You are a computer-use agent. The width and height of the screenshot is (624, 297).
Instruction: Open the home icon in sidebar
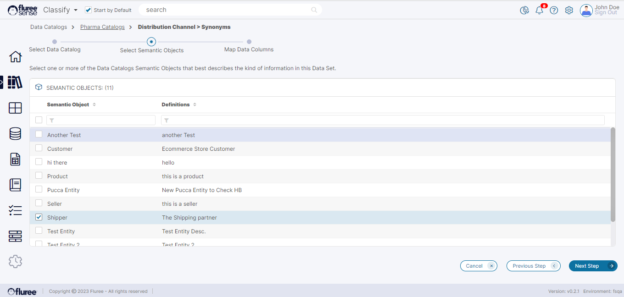point(15,57)
